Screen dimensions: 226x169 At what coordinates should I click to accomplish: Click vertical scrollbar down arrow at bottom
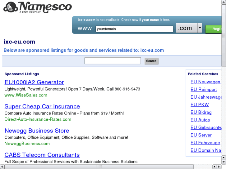click(x=224, y=162)
